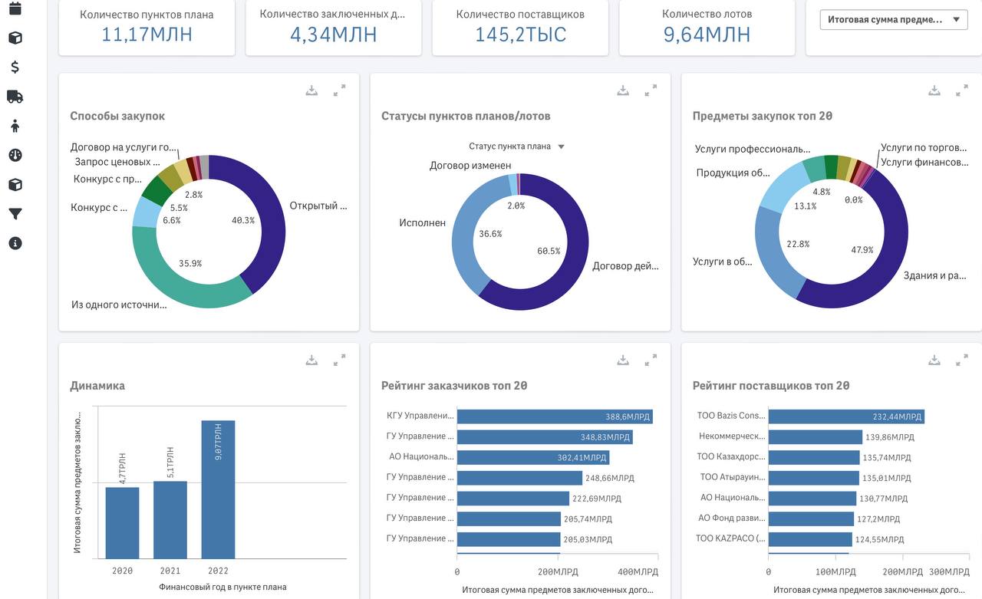982x599 pixels.
Task: Select the customer bar valued 248,66МЛРД
Action: click(520, 477)
